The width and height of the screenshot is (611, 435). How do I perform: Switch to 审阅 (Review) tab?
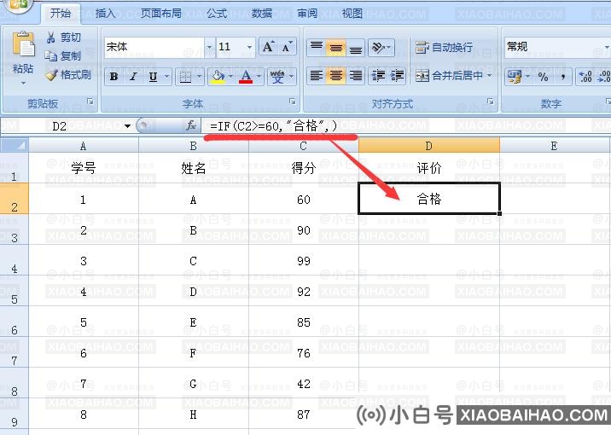tap(307, 14)
